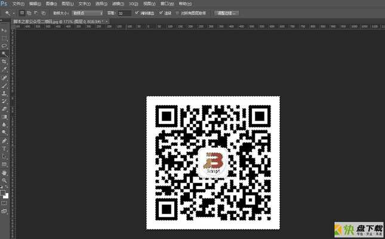Open the 编辑 (Edit) menu
Image resolution: width=385 pixels, height=239 pixels.
click(35, 4)
